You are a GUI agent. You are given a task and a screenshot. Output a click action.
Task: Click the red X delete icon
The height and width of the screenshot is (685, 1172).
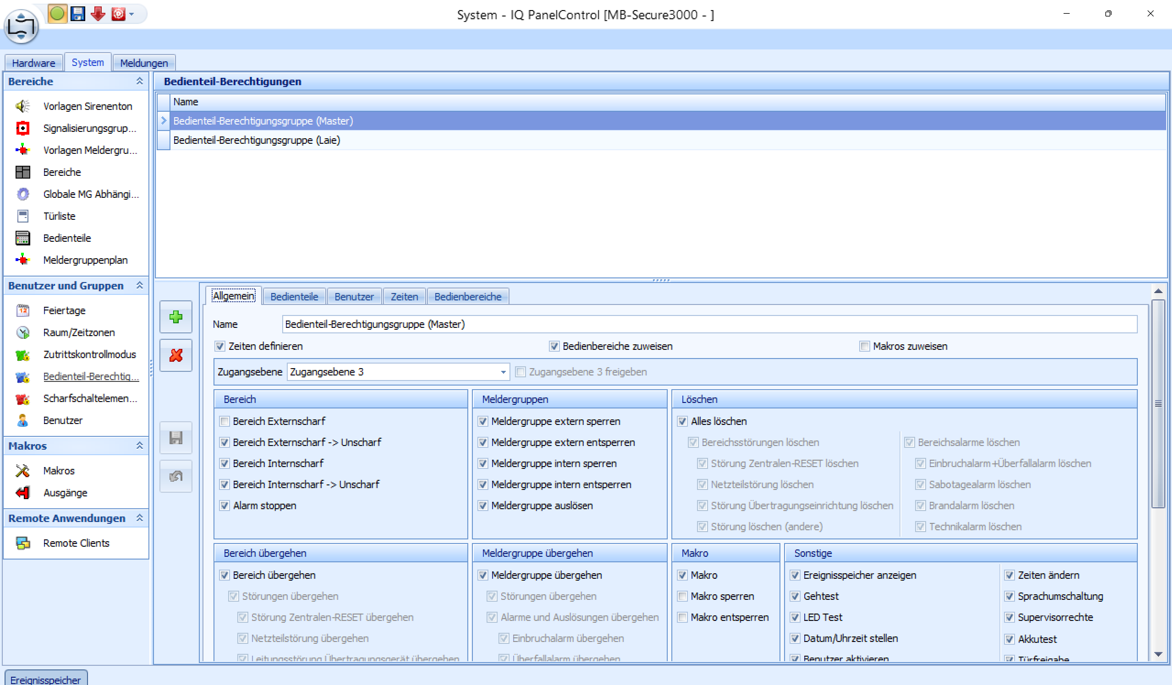(x=176, y=356)
